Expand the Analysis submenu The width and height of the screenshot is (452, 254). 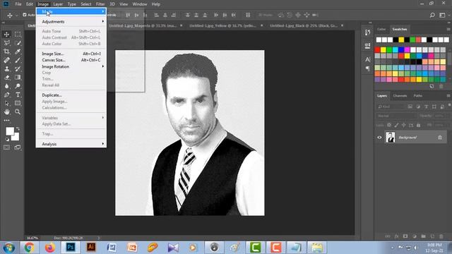point(71,144)
